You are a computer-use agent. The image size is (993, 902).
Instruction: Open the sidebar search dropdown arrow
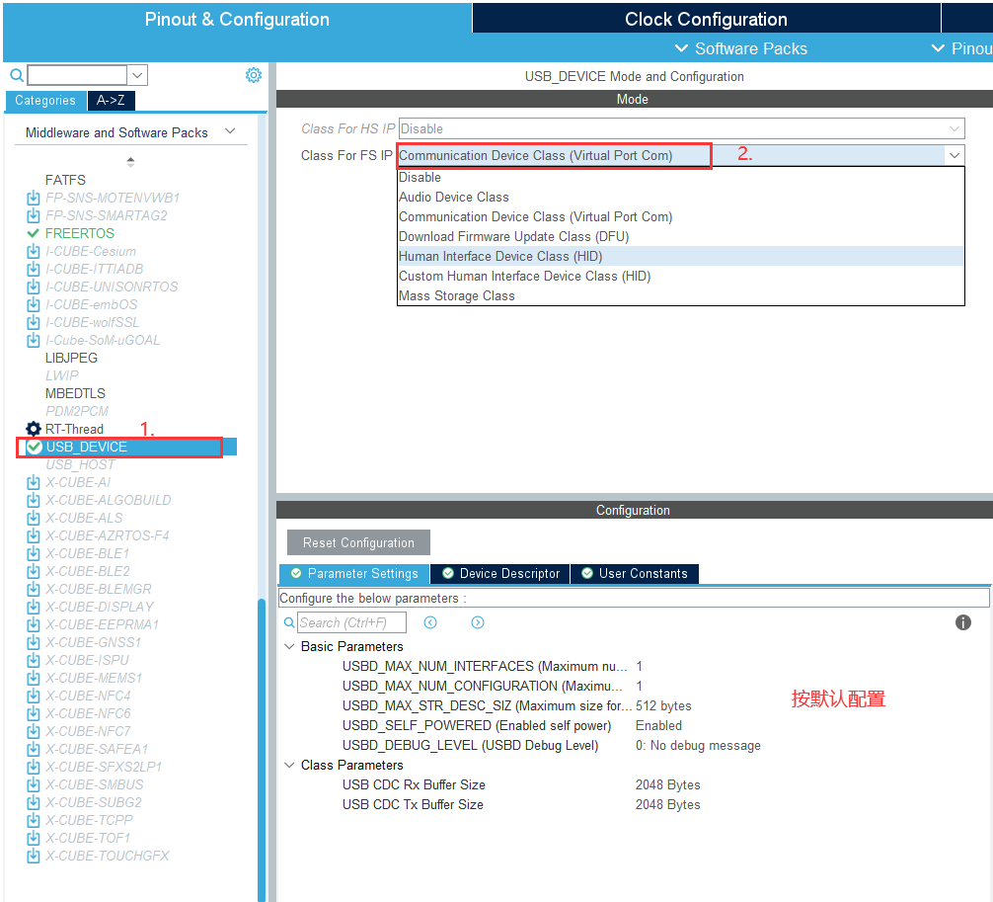tap(137, 75)
